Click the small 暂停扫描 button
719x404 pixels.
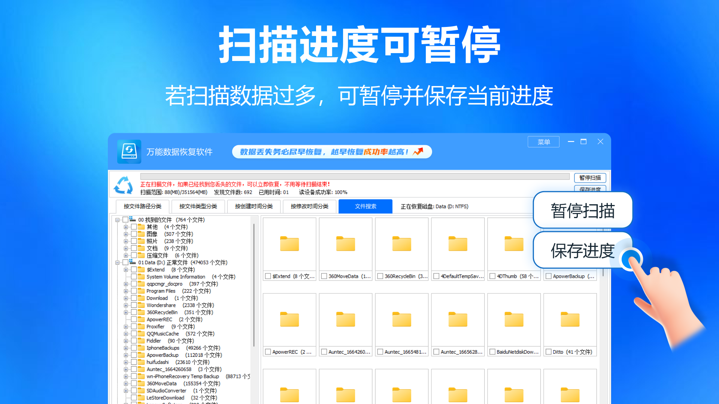(590, 178)
